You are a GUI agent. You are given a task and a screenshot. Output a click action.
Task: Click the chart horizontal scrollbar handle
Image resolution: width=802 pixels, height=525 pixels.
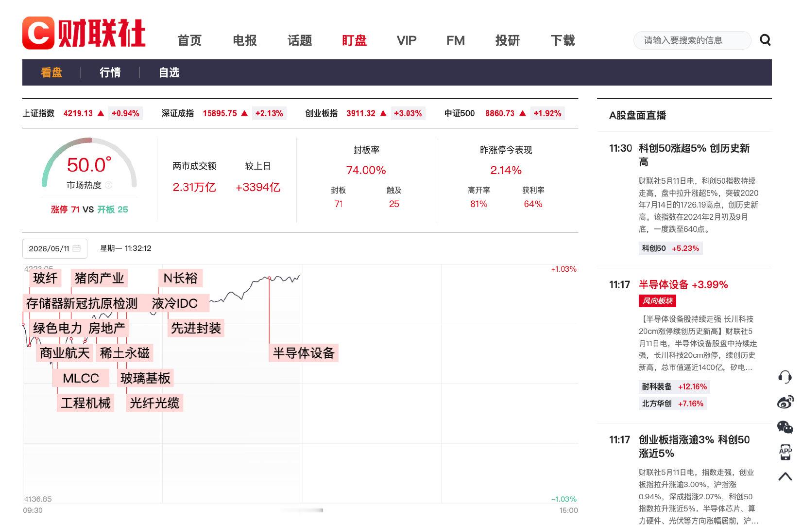[x=302, y=510]
